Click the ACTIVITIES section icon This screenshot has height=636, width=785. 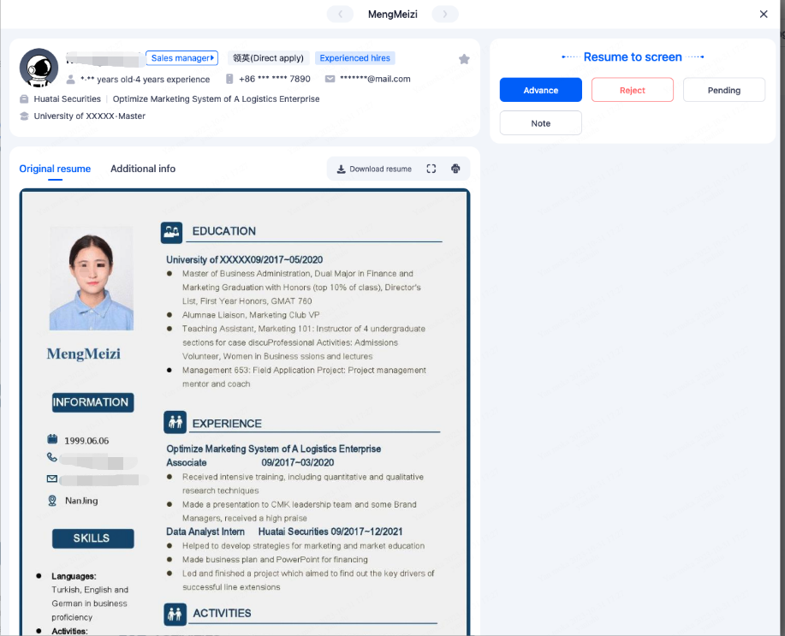point(175,614)
